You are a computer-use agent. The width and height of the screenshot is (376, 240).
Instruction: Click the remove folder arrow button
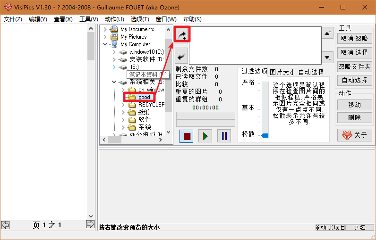point(181,56)
